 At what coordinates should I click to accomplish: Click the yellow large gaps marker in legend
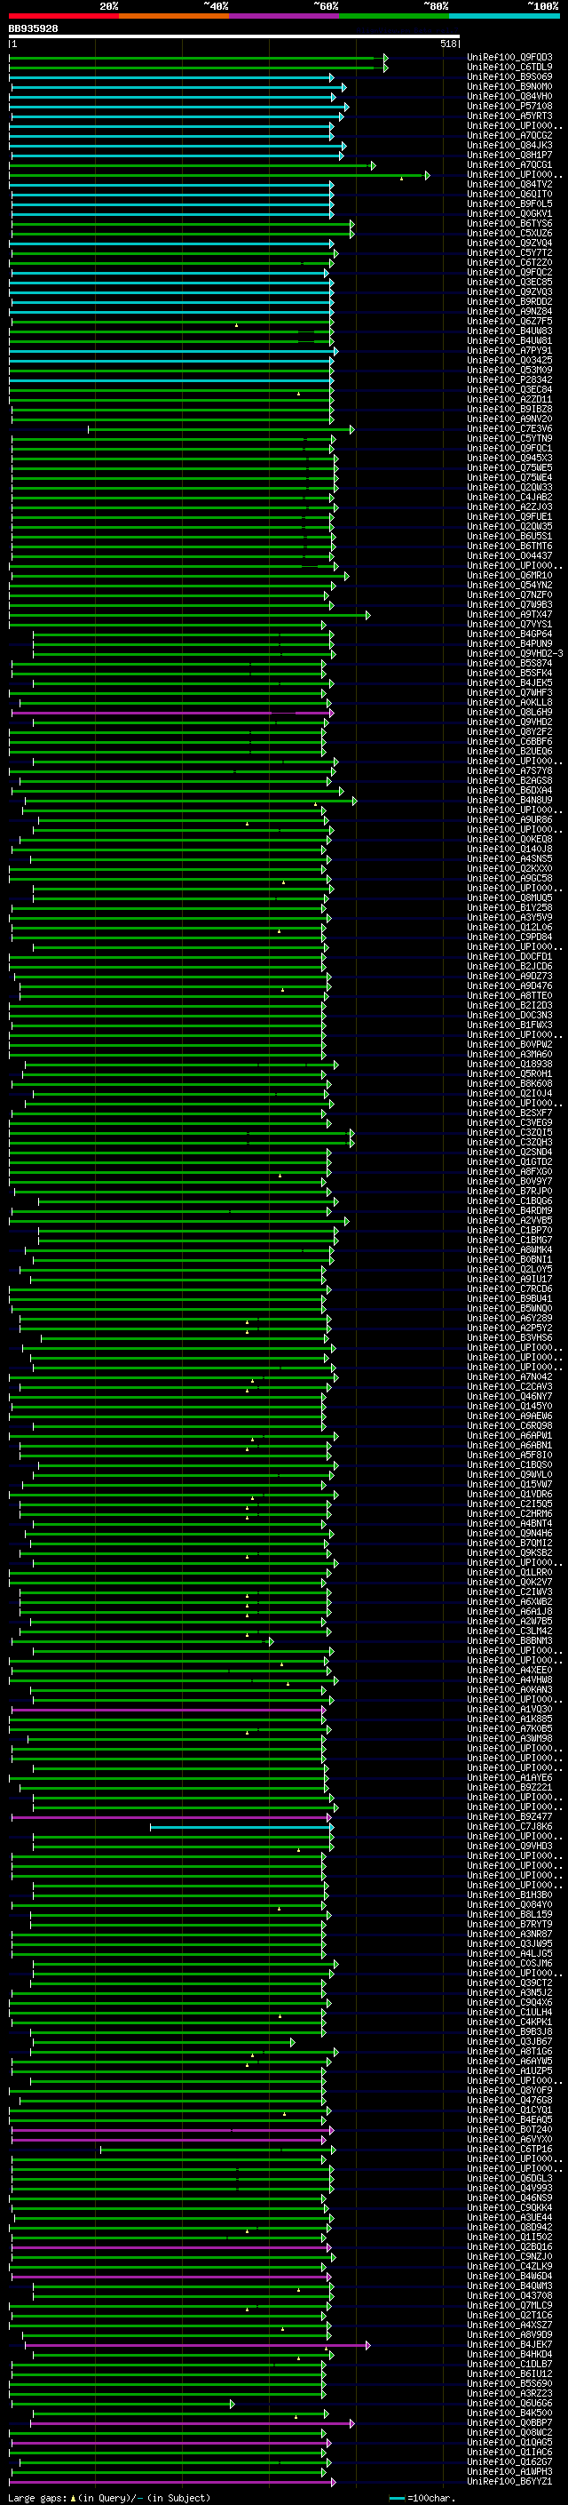(x=73, y=2497)
